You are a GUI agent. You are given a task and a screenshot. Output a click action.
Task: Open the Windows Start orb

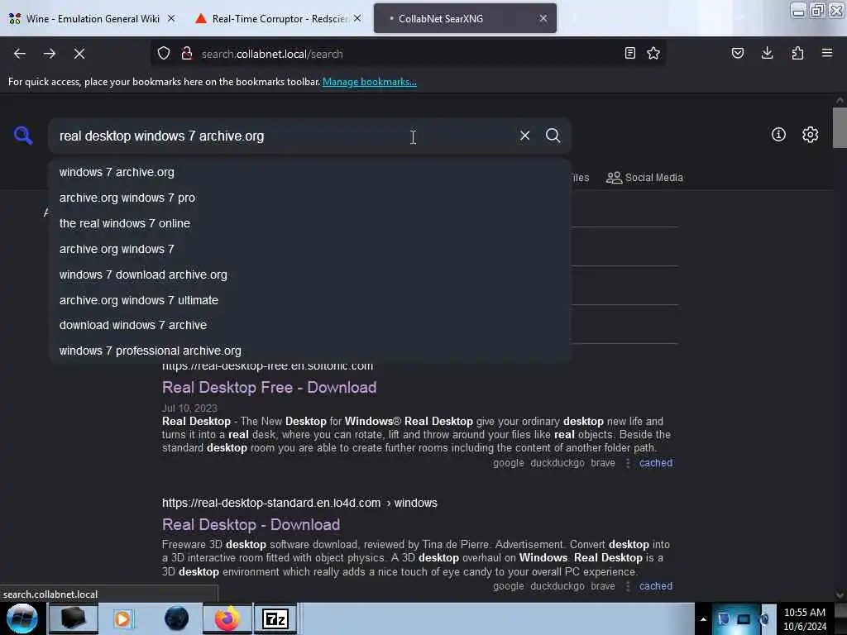pyautogui.click(x=22, y=618)
